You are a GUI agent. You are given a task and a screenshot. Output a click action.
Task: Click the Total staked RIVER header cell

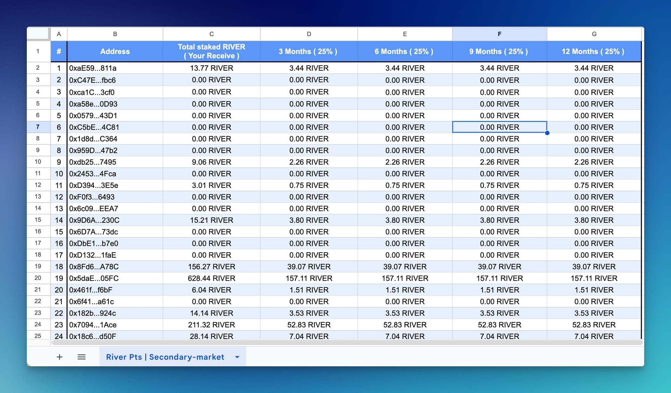[211, 51]
